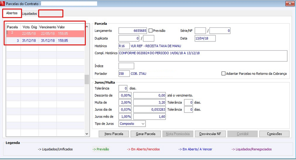296x160 pixels.
Task: Click the parcel list scroll up arrow
Action: (87, 27)
